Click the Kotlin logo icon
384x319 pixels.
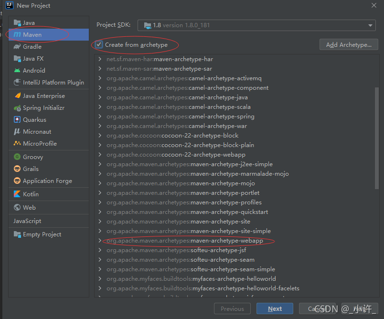[17, 194]
